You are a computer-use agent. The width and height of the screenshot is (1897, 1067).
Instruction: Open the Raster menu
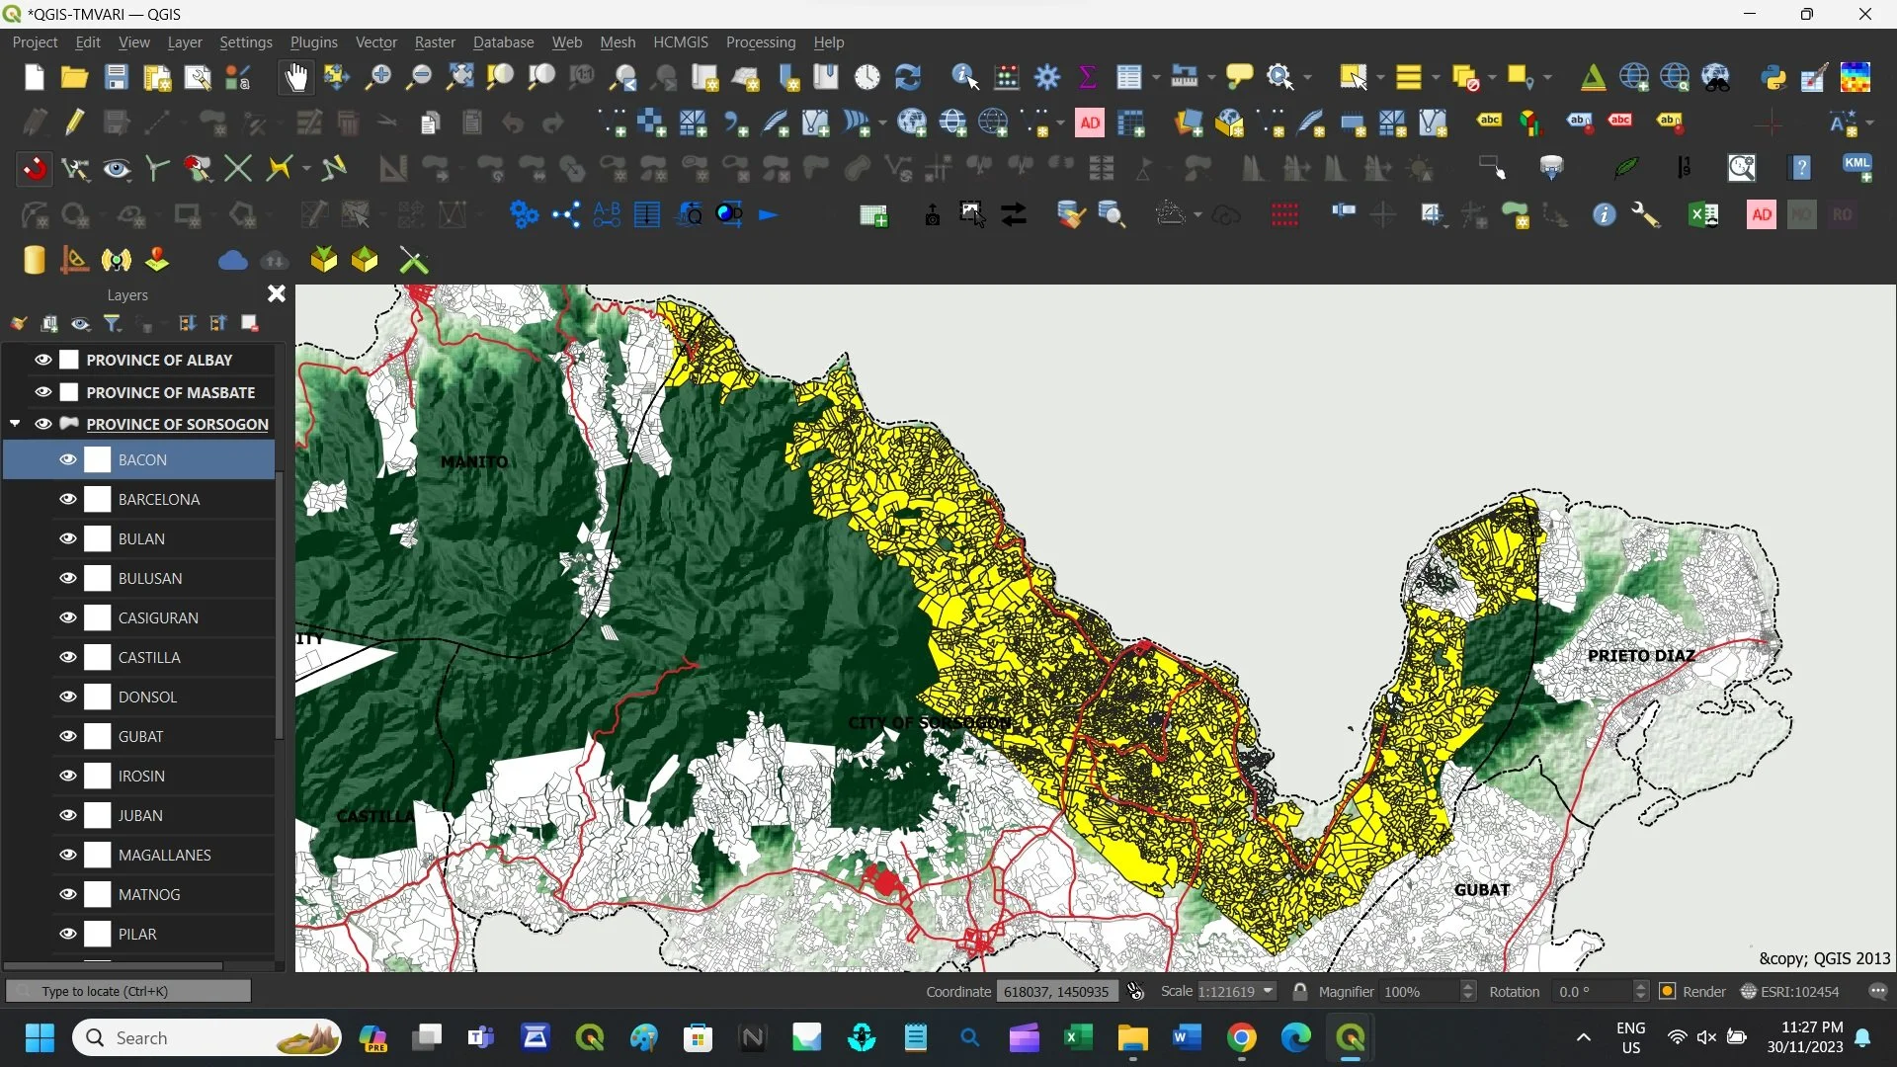tap(434, 42)
